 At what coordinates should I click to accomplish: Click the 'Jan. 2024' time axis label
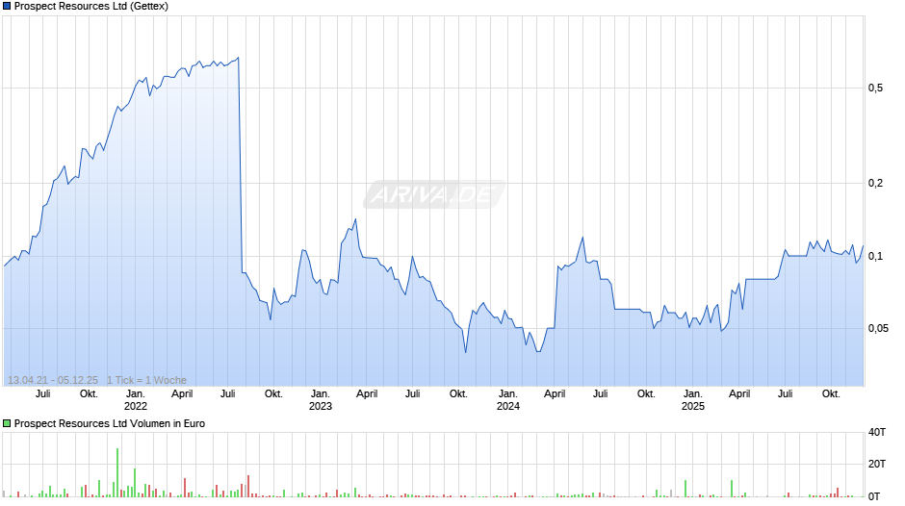pyautogui.click(x=508, y=400)
